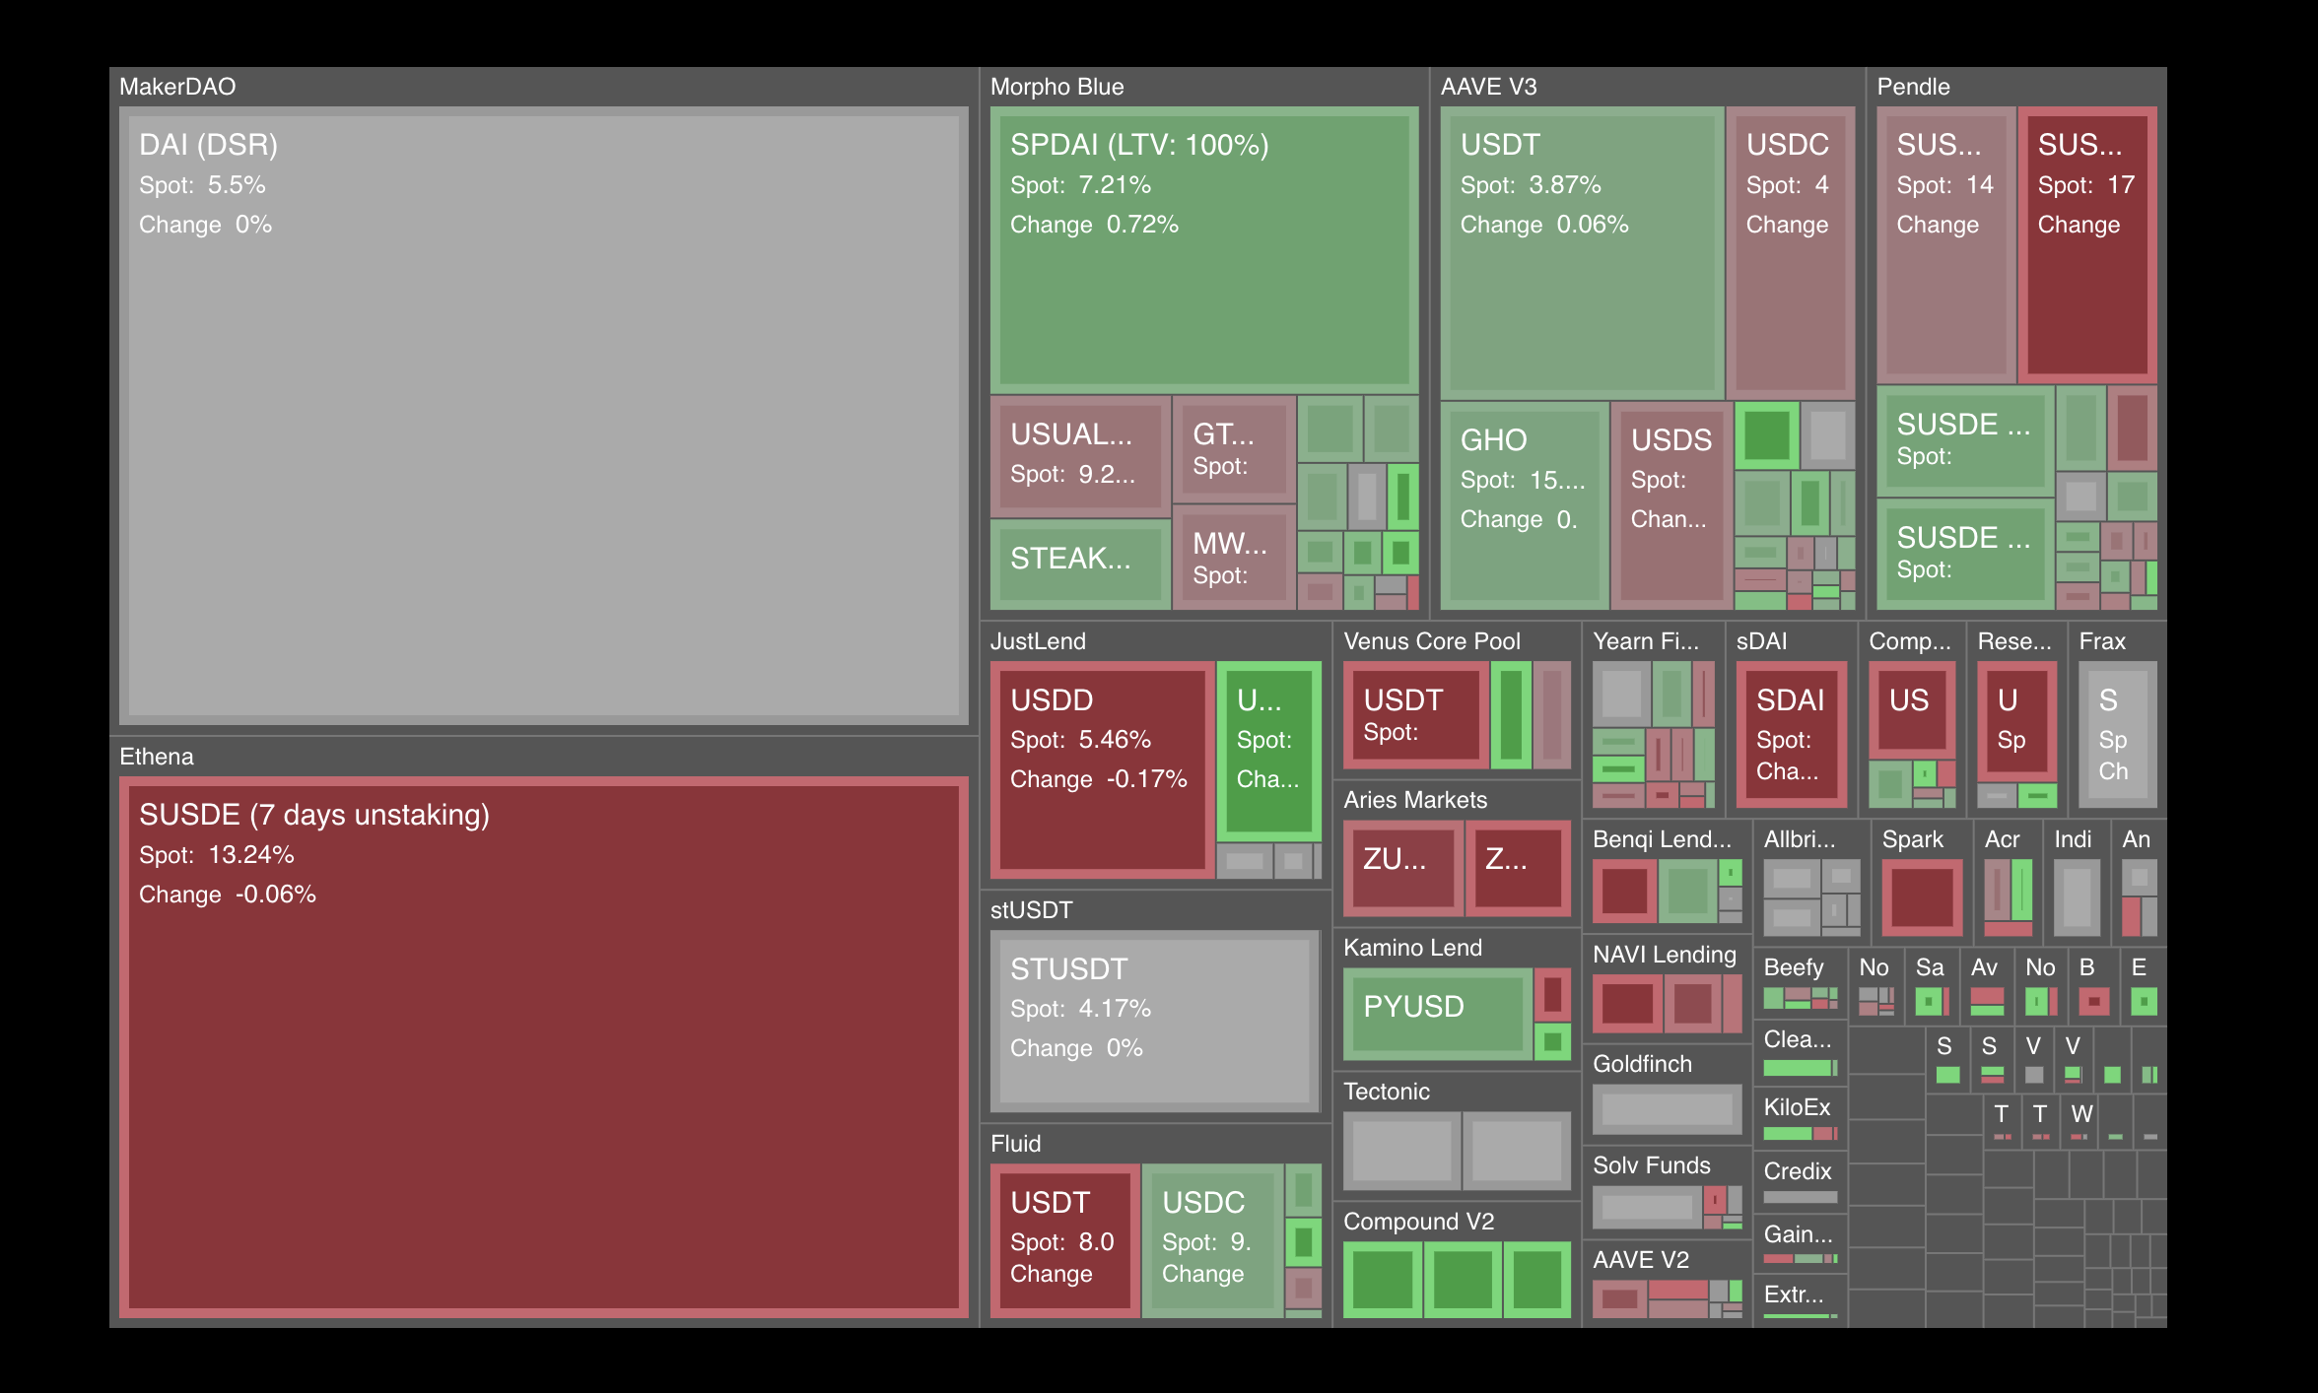This screenshot has width=2318, height=1393.
Task: Click the DAI (DSR) tile in MakerDAO
Action: [x=543, y=415]
